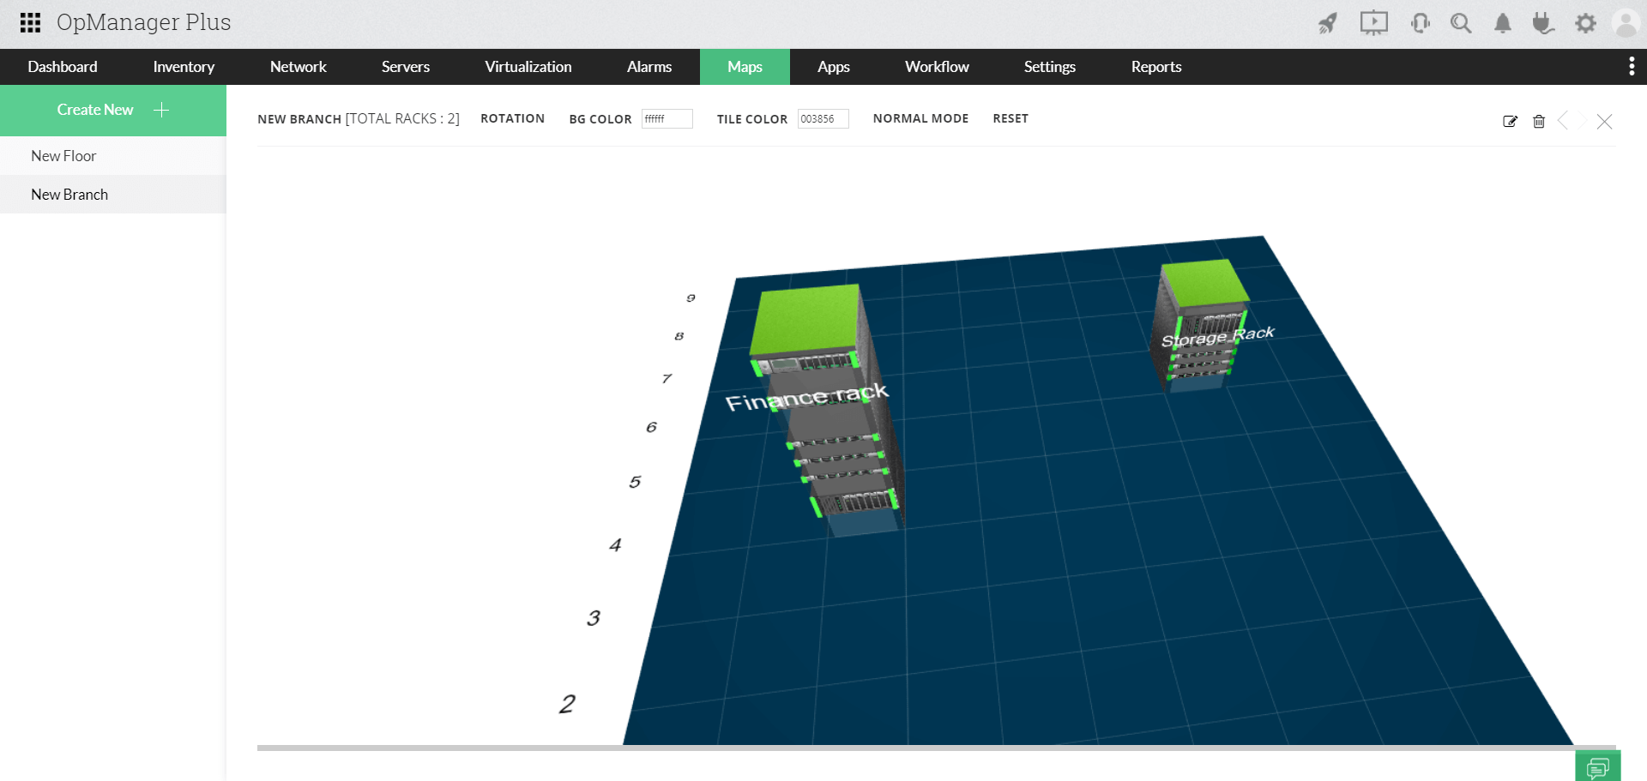1647x781 pixels.
Task: Open the apps grid menu
Action: point(29,22)
